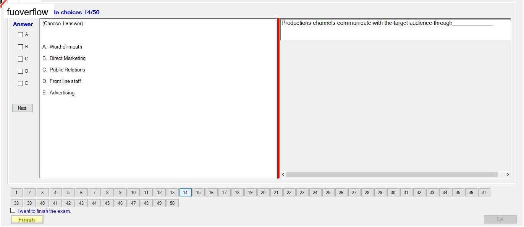Viewport: 524px width, 227px height.
Task: Go to question 23
Action: pos(302,193)
